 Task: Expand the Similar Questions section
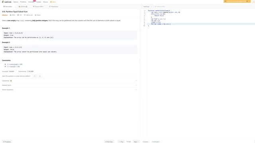pyautogui.click(x=69, y=90)
